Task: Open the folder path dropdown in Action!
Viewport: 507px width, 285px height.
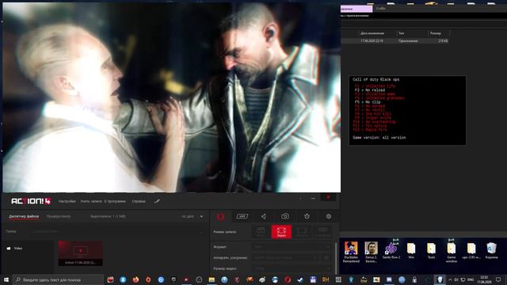Action: coord(118,231)
